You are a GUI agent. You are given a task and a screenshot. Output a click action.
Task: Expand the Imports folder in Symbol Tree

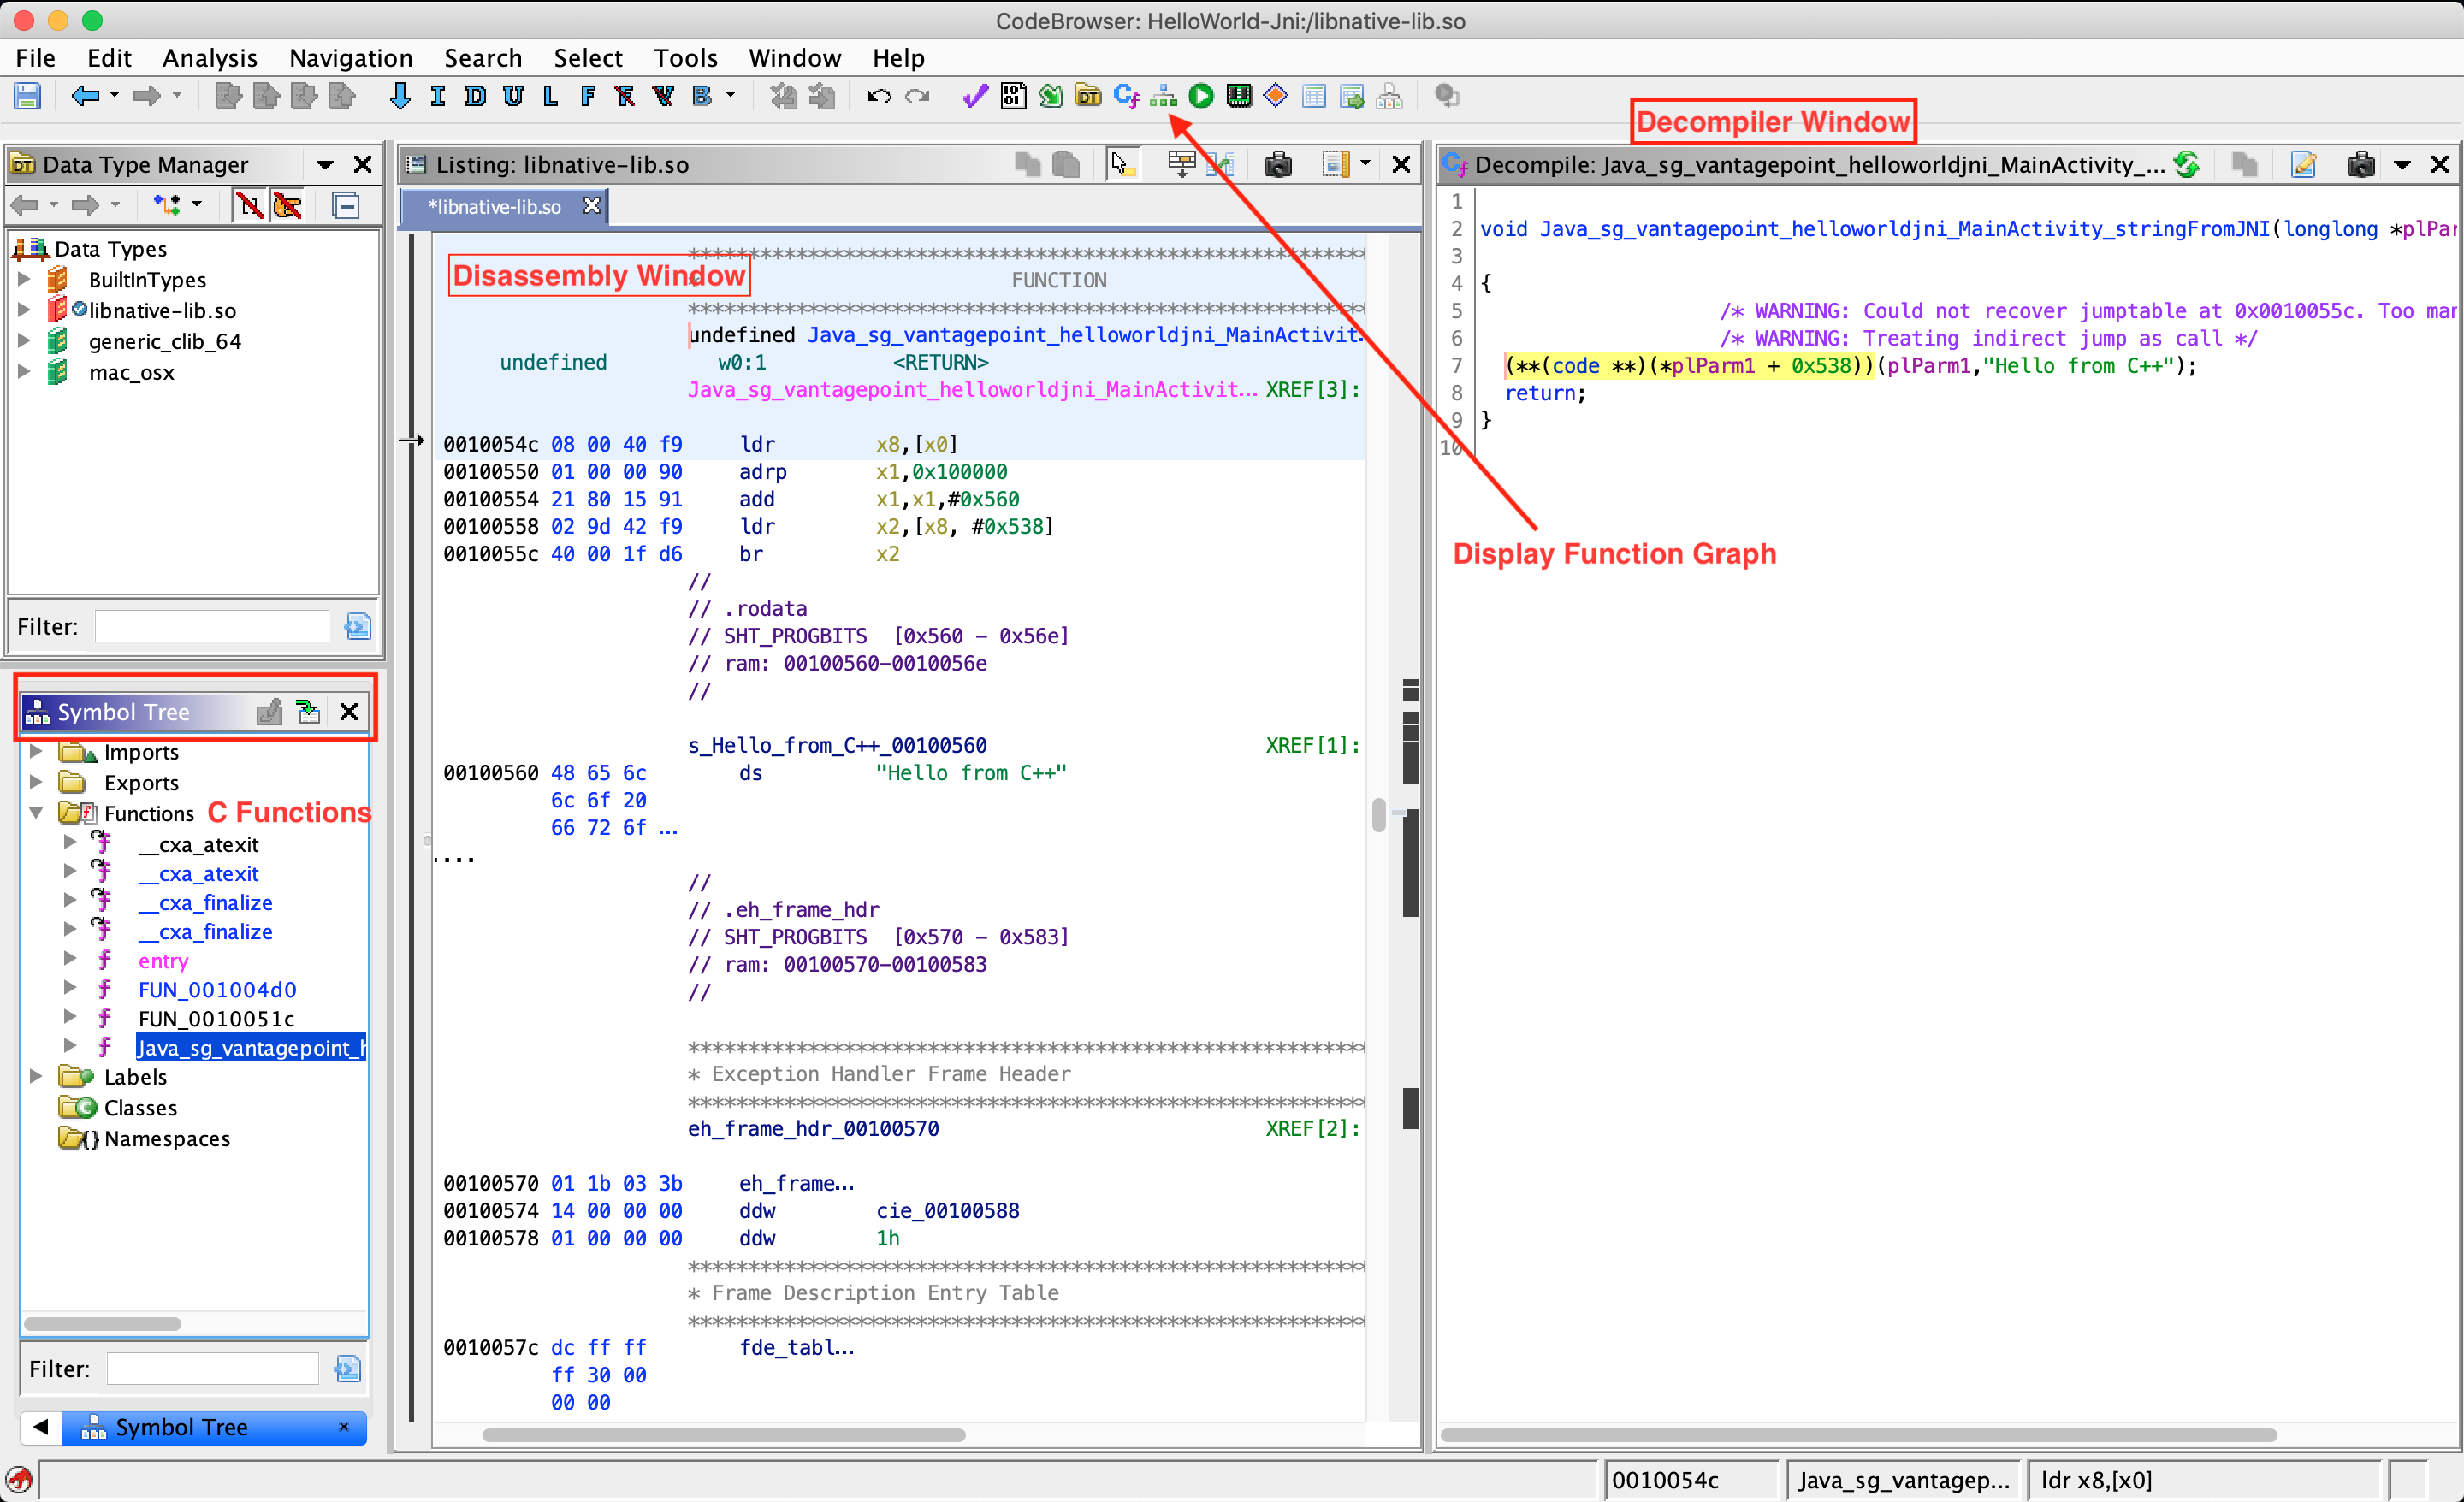[x=36, y=751]
